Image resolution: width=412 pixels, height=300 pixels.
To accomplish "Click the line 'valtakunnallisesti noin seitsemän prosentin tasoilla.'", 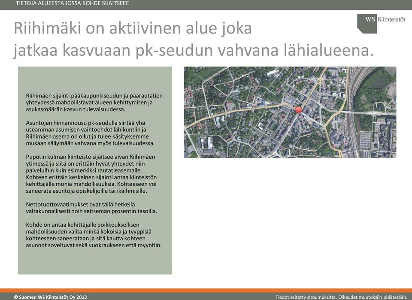I will click(91, 211).
